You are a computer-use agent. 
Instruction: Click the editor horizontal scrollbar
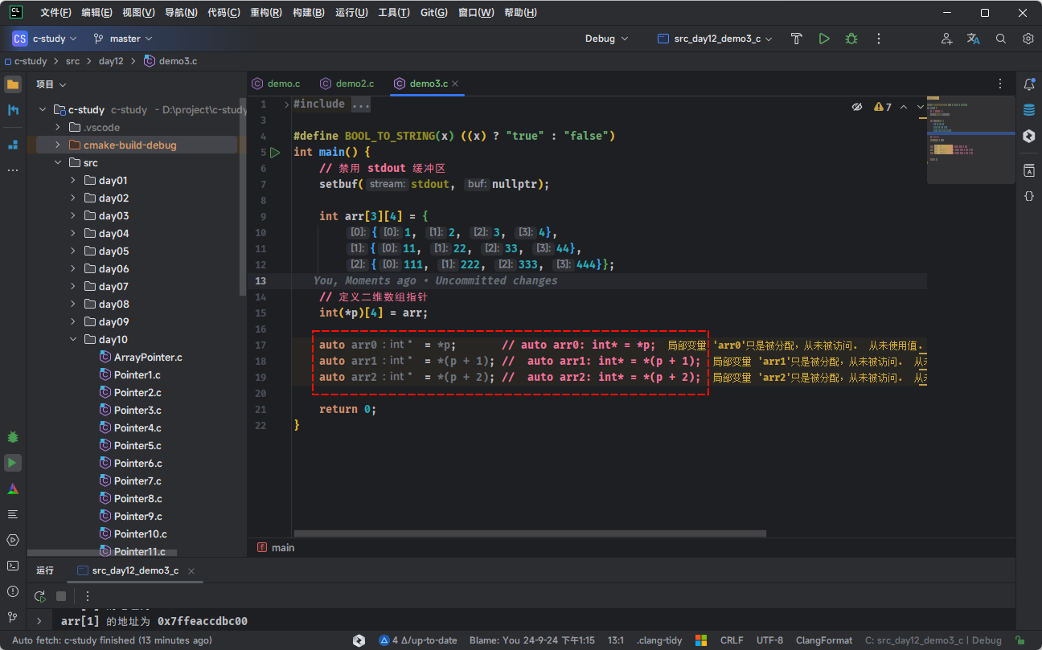click(530, 533)
